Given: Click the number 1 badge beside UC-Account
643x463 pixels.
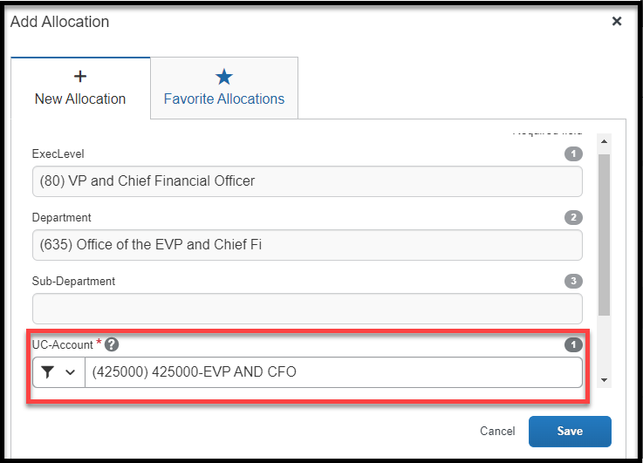Looking at the screenshot, I should (x=573, y=344).
